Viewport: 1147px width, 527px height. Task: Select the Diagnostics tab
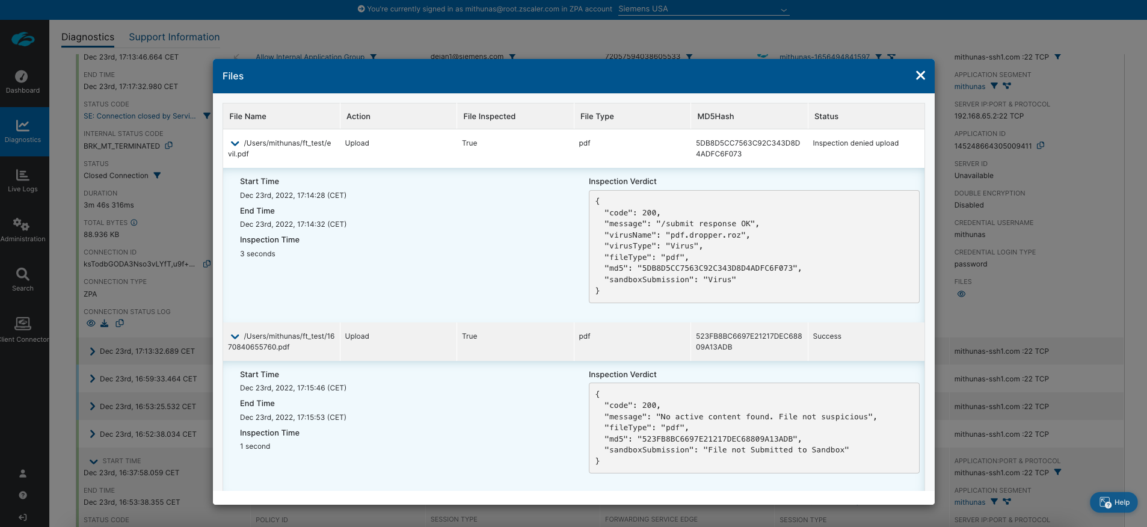pyautogui.click(x=88, y=37)
